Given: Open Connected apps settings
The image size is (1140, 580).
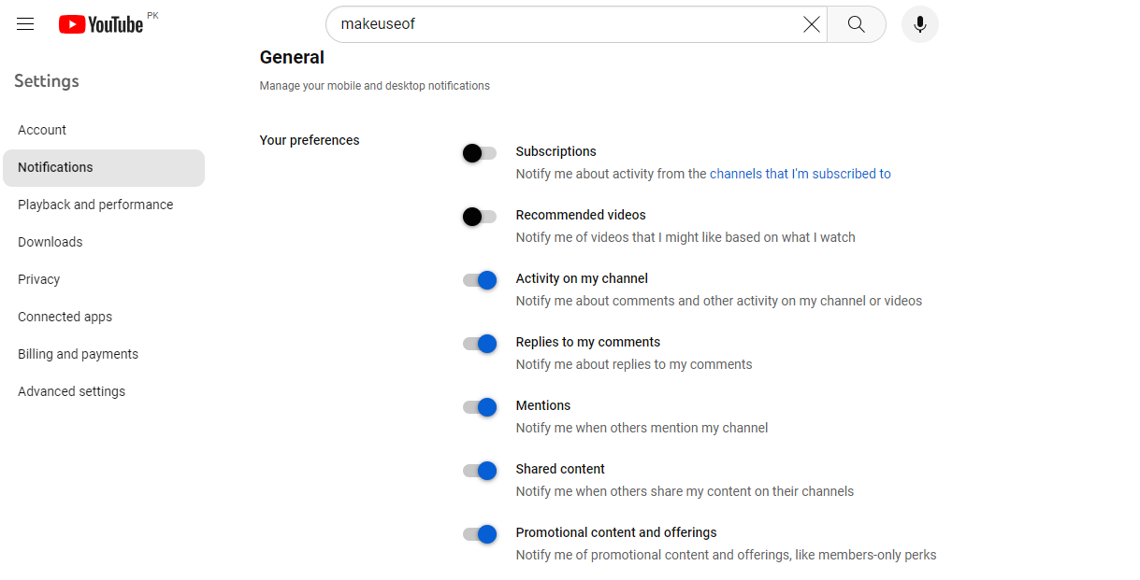Looking at the screenshot, I should coord(65,317).
